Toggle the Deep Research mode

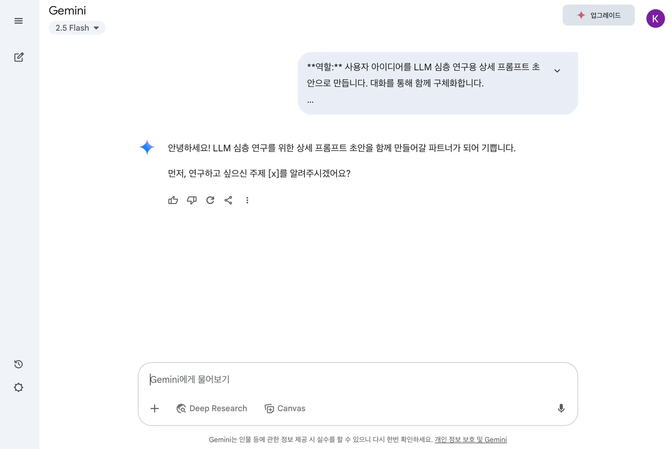[212, 408]
